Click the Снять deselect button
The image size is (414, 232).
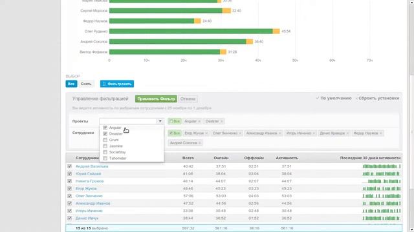pyautogui.click(x=86, y=84)
